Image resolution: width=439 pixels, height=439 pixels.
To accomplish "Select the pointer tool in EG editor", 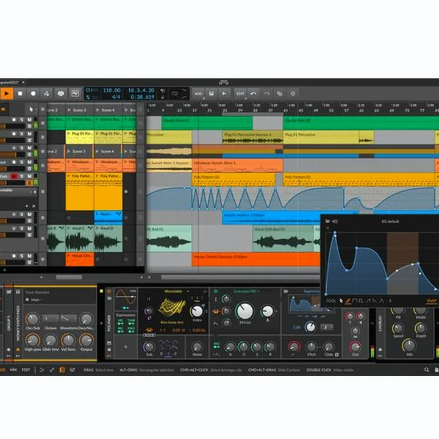I will coord(341,301).
